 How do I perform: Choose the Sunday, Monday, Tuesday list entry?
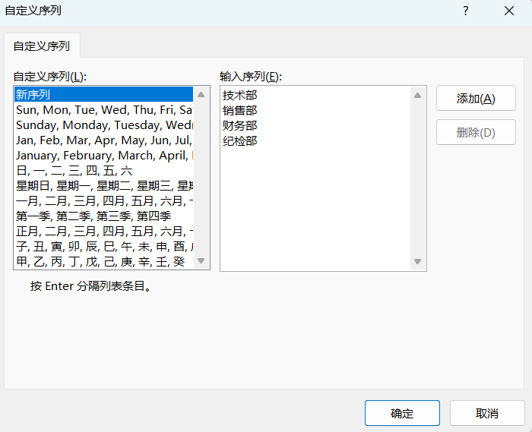(x=103, y=125)
